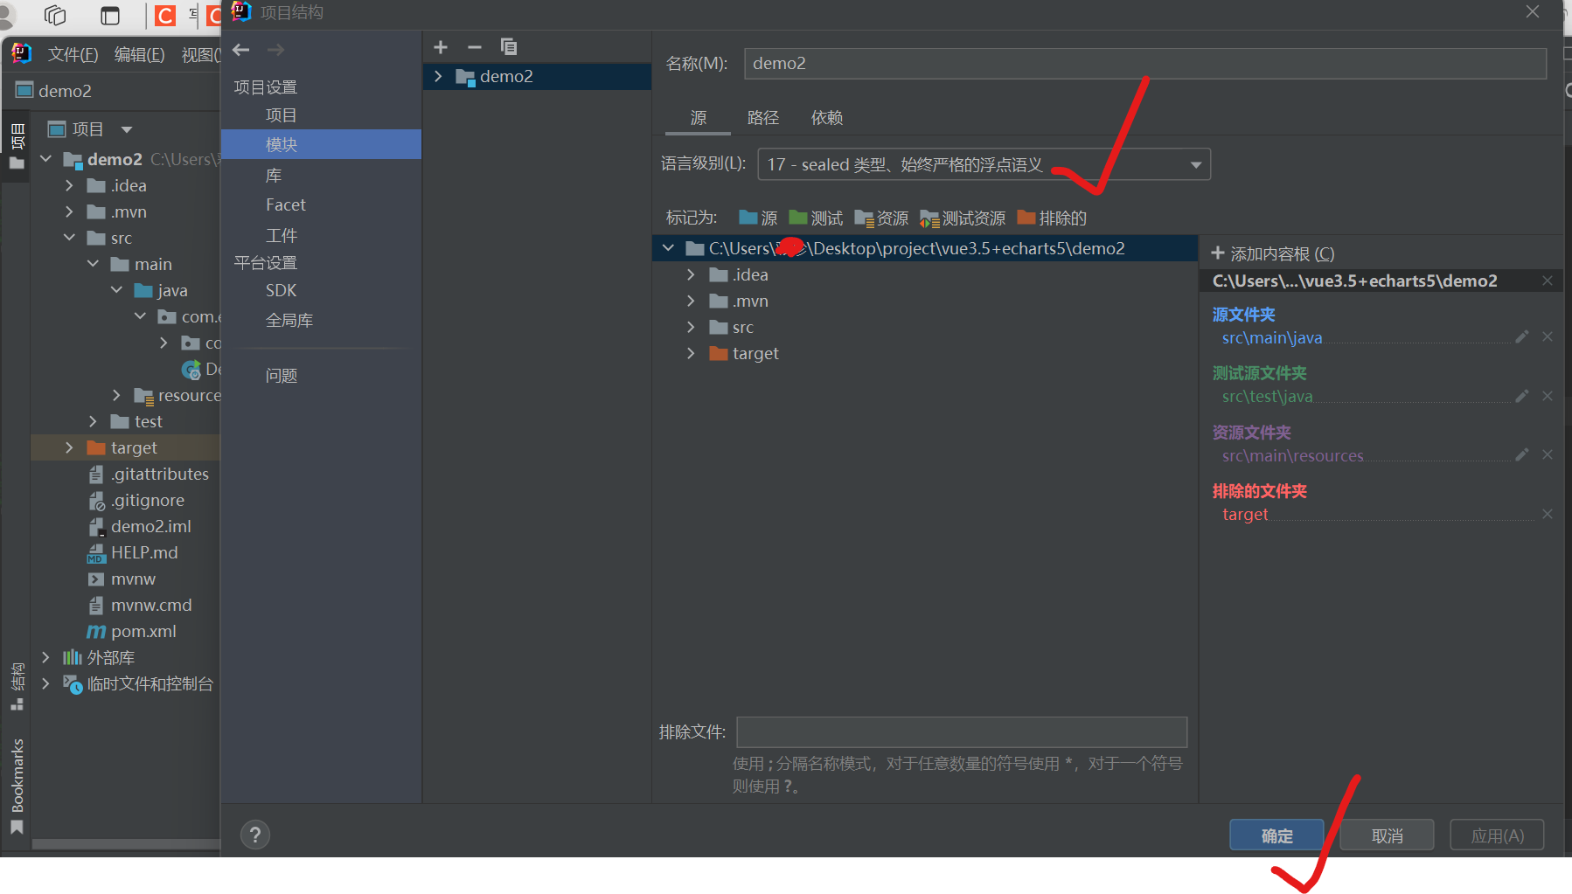The width and height of the screenshot is (1572, 894).
Task: Expand the src node in the content root
Action: [691, 327]
